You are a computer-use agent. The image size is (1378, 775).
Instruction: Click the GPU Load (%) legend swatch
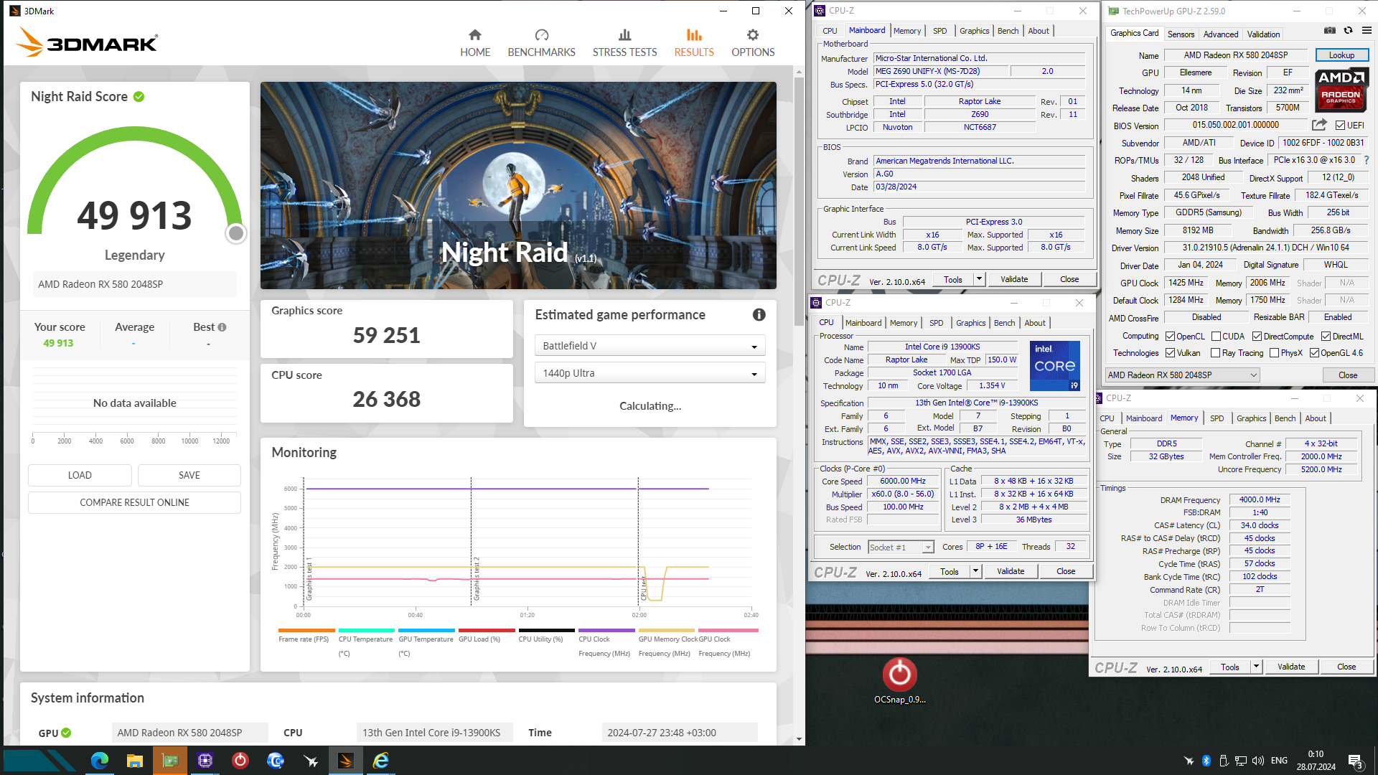pos(487,631)
